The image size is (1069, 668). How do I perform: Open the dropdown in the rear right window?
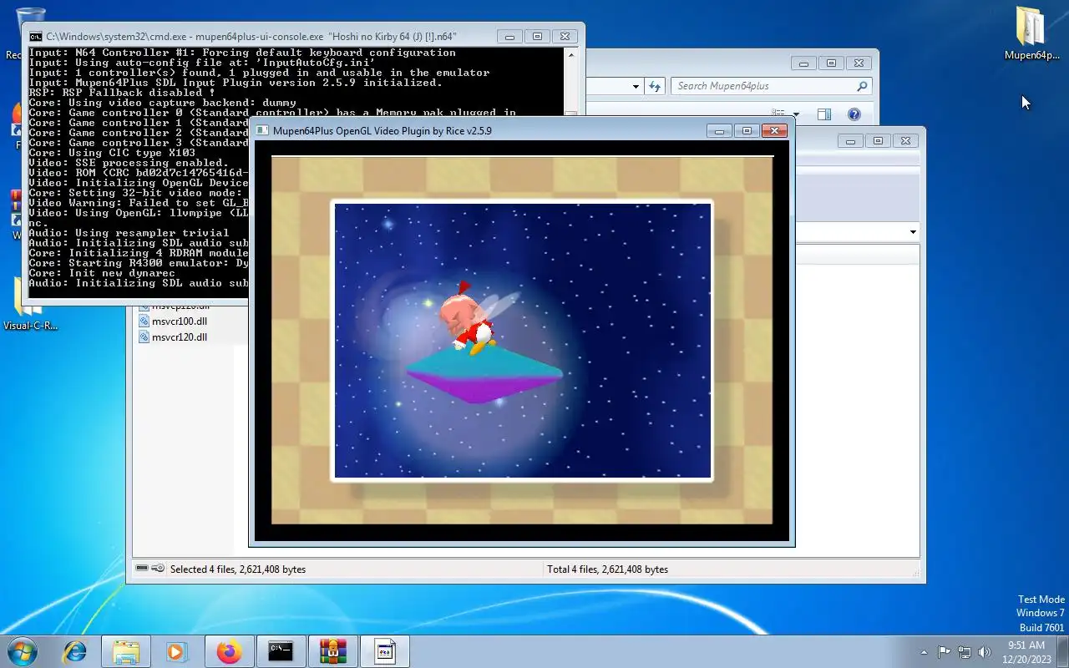913,232
